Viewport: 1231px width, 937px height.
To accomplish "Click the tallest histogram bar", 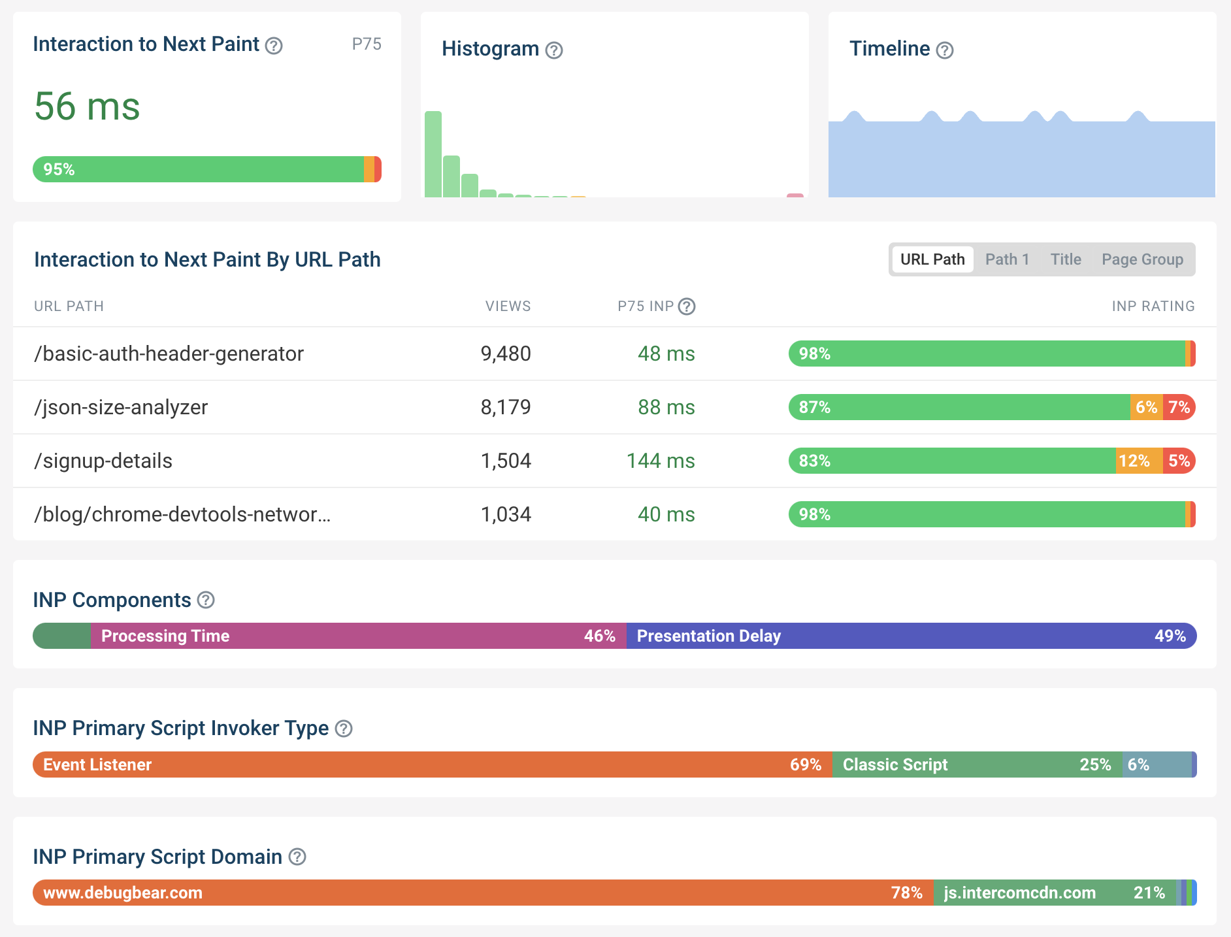I will pos(433,154).
